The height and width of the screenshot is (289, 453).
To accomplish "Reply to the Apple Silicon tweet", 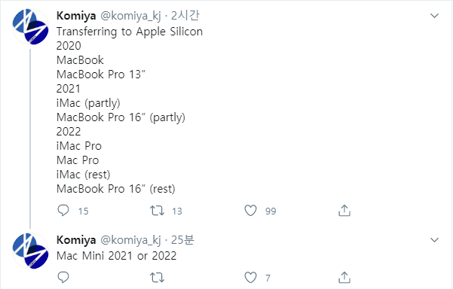I will pyautogui.click(x=63, y=211).
